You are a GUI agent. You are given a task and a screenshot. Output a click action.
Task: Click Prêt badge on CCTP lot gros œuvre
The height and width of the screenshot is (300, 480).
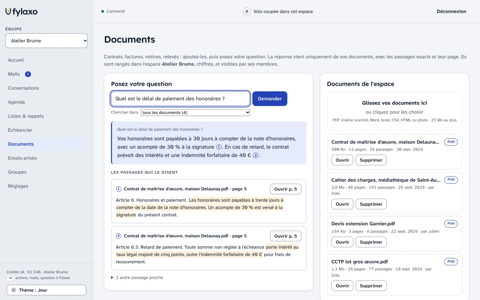pyautogui.click(x=451, y=262)
